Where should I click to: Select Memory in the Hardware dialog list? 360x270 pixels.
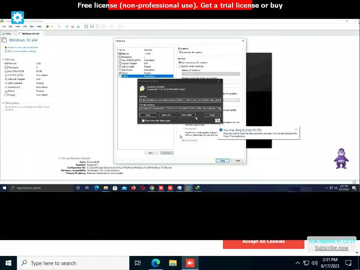point(146,54)
